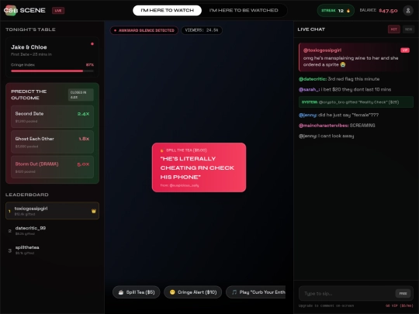The width and height of the screenshot is (419, 314).
Task: Click the Leaderboard heading
Action: tap(27, 195)
